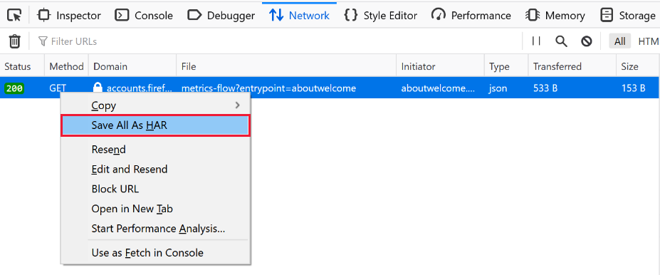Screen dimensions: 660x275
Task: Select the Network tab
Action: pos(299,16)
